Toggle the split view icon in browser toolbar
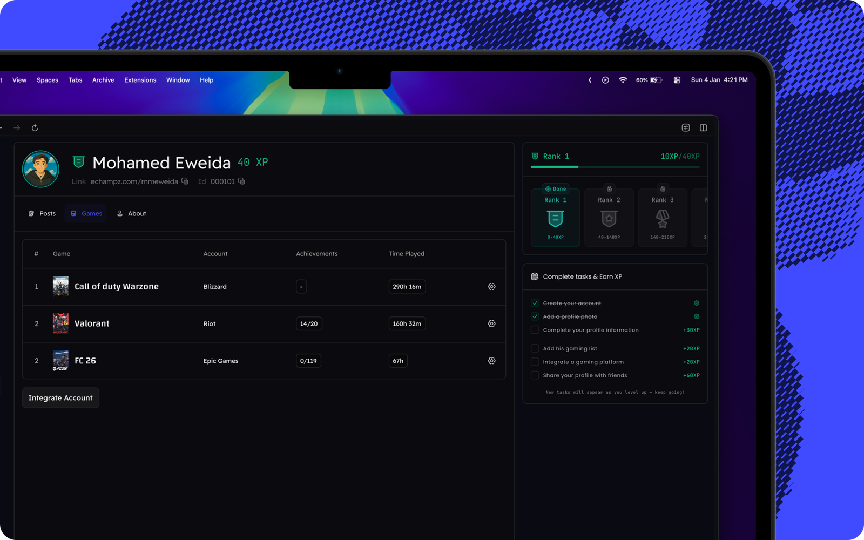This screenshot has height=540, width=864. pyautogui.click(x=703, y=128)
